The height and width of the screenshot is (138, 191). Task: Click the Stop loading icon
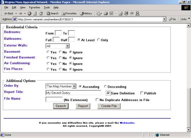point(30,13)
